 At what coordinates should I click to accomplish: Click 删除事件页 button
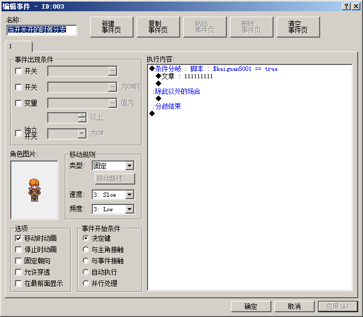[251, 27]
